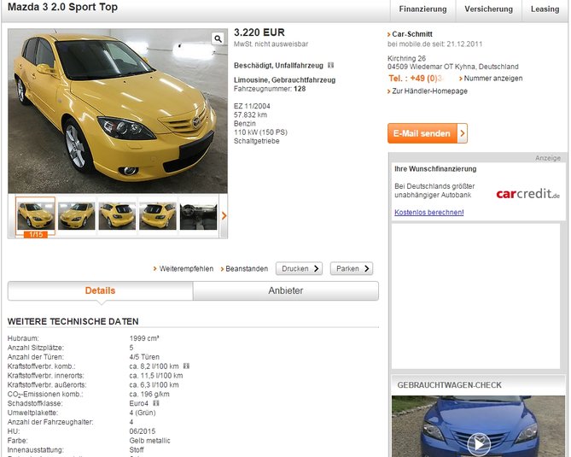The width and height of the screenshot is (571, 457).
Task: Click the Umweltplakette value 4 (Grün)
Action: click(143, 413)
